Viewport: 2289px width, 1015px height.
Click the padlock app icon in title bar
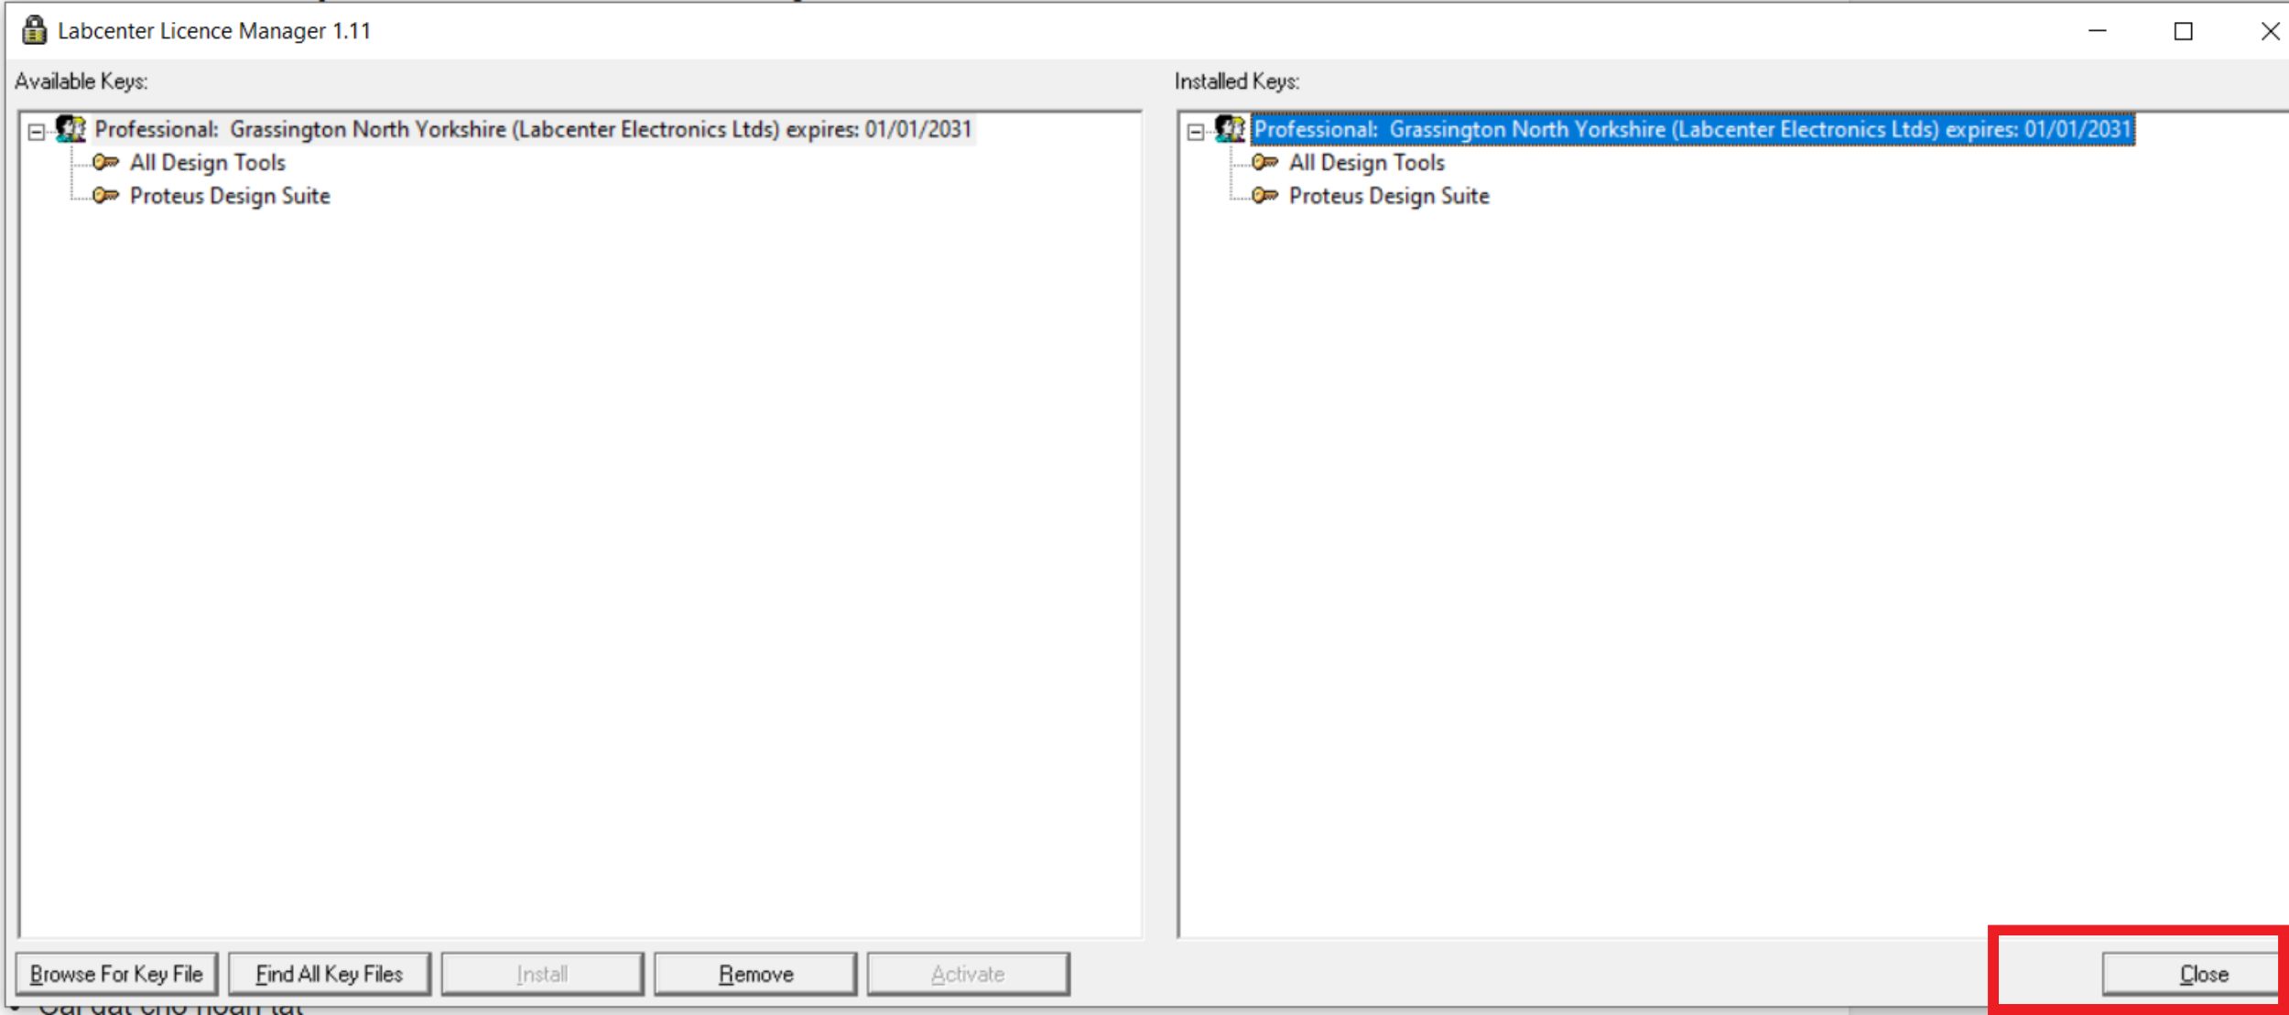pos(34,30)
